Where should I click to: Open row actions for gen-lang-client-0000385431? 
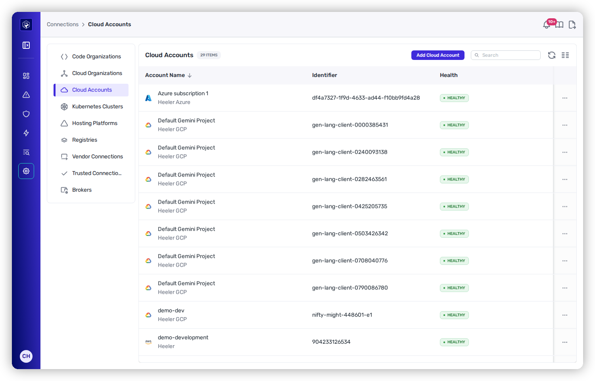coord(565,125)
